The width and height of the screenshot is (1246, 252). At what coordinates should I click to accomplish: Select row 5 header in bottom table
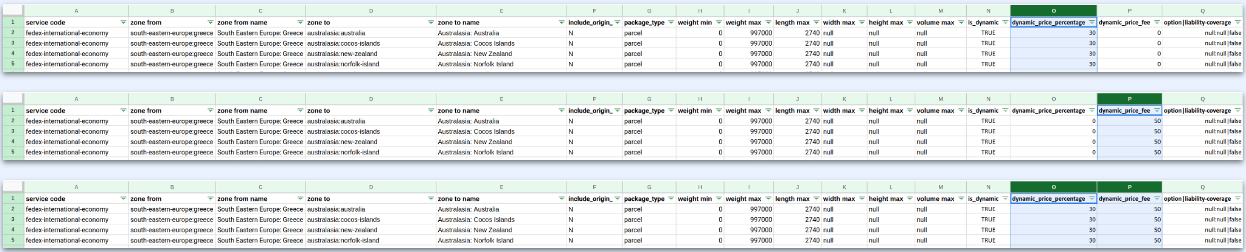coord(13,240)
